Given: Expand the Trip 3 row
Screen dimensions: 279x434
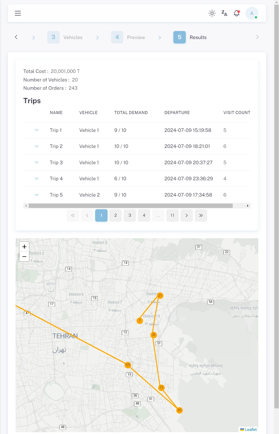Looking at the screenshot, I should (x=37, y=162).
